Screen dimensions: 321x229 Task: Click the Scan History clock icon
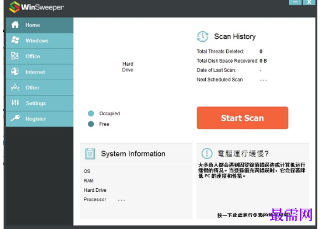click(203, 37)
